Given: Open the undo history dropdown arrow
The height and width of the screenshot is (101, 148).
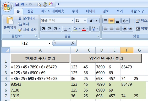Looking at the screenshot, I should pyautogui.click(x=26, y=4).
